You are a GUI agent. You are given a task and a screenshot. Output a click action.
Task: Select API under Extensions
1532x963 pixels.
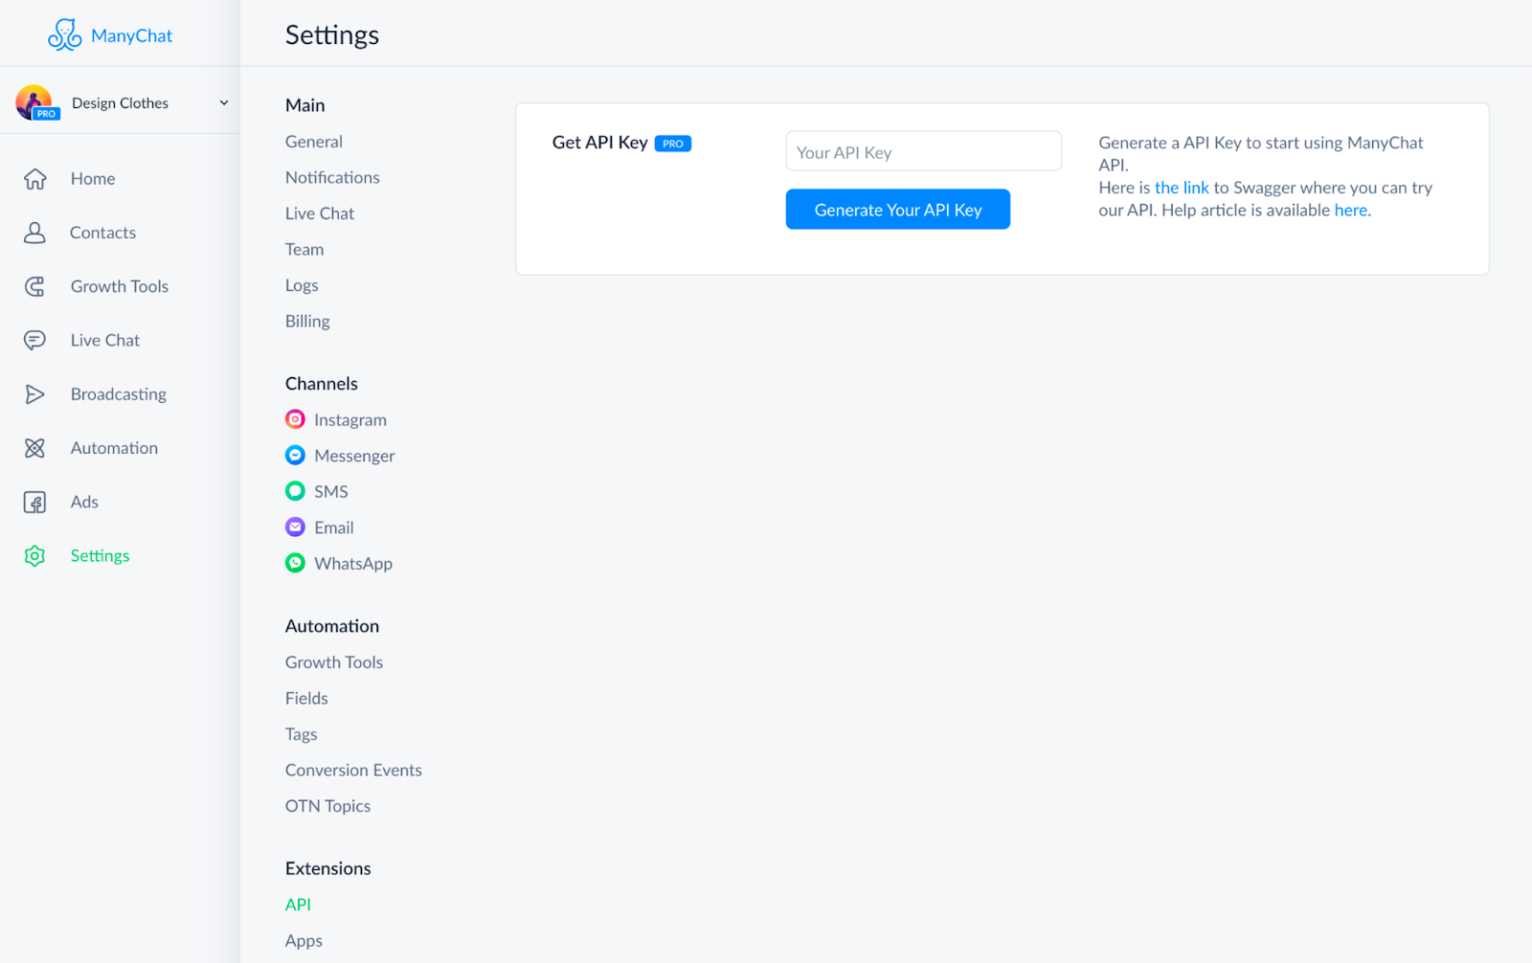click(298, 905)
